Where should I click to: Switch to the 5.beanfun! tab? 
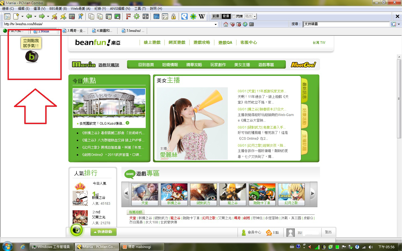133,31
